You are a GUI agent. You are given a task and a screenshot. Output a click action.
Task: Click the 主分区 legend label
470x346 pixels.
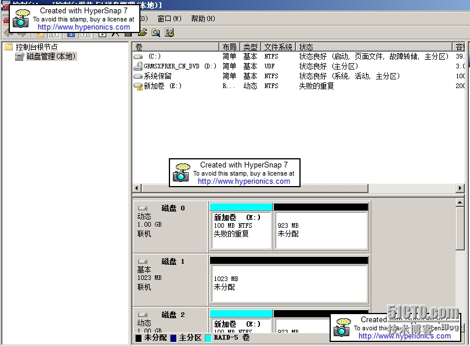(x=190, y=338)
